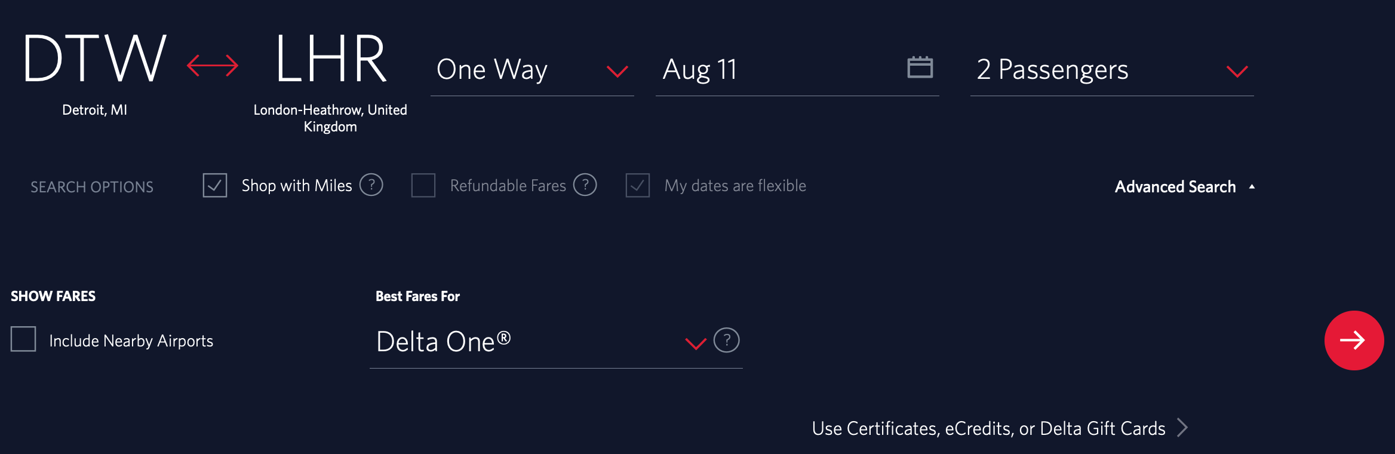
Task: Collapse the Advanced Search section
Action: tap(1251, 186)
